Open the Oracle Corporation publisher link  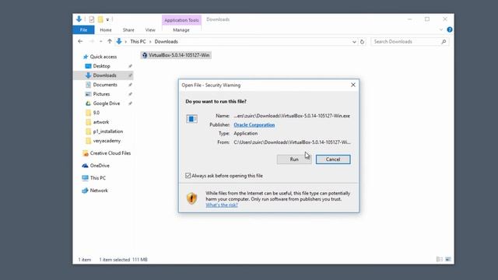[254, 124]
